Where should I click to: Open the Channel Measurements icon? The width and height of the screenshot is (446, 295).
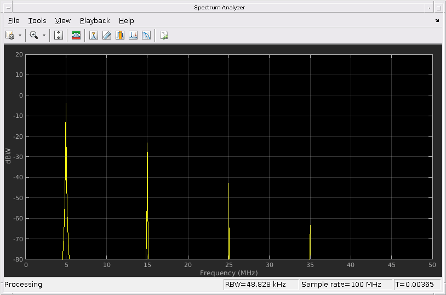[120, 35]
